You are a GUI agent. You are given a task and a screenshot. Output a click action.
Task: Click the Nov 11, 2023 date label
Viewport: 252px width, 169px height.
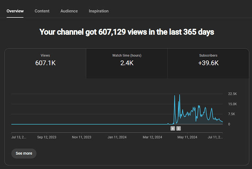coord(82,137)
